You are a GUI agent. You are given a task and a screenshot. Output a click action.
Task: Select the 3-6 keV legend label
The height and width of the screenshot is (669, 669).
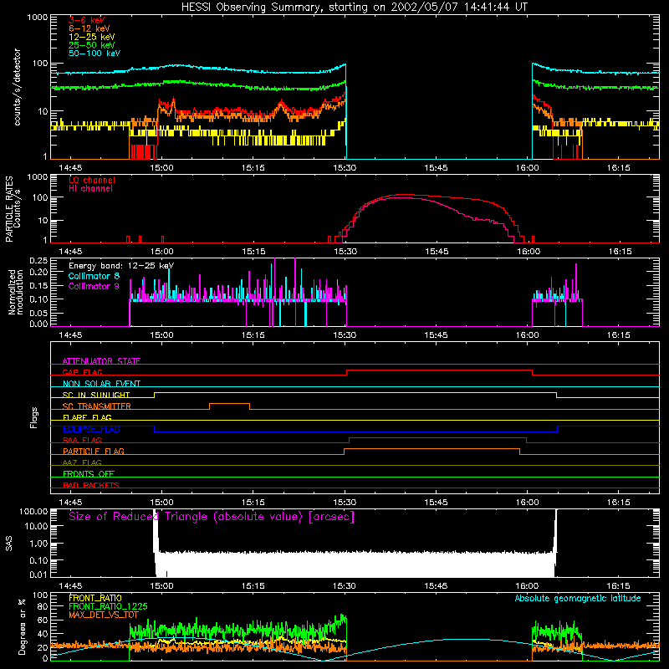[x=87, y=20]
